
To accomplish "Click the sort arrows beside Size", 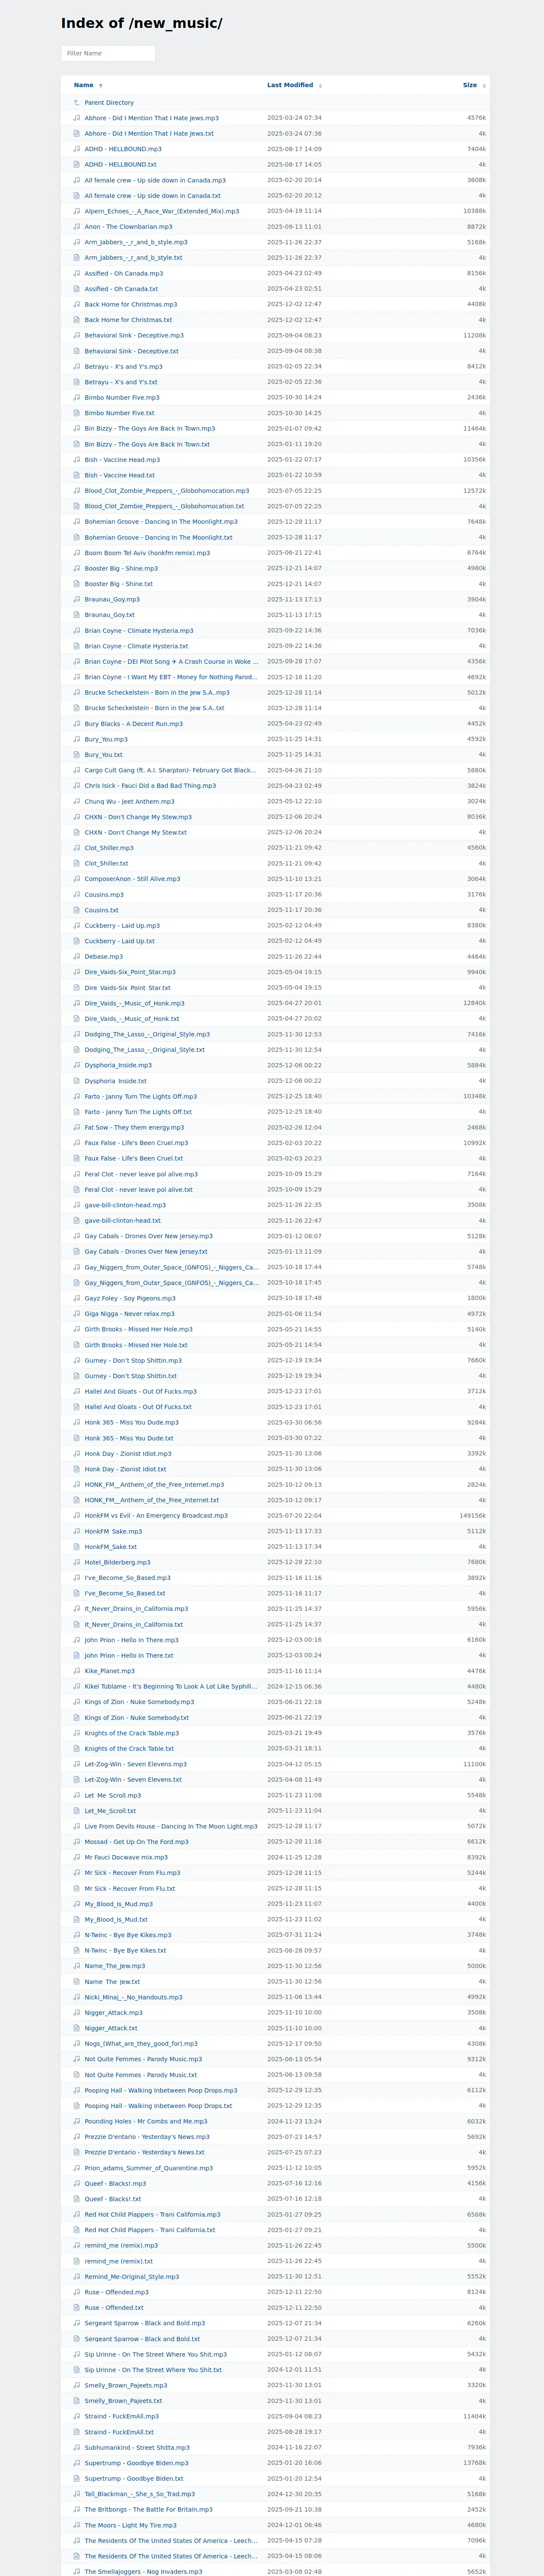I will pyautogui.click(x=484, y=86).
